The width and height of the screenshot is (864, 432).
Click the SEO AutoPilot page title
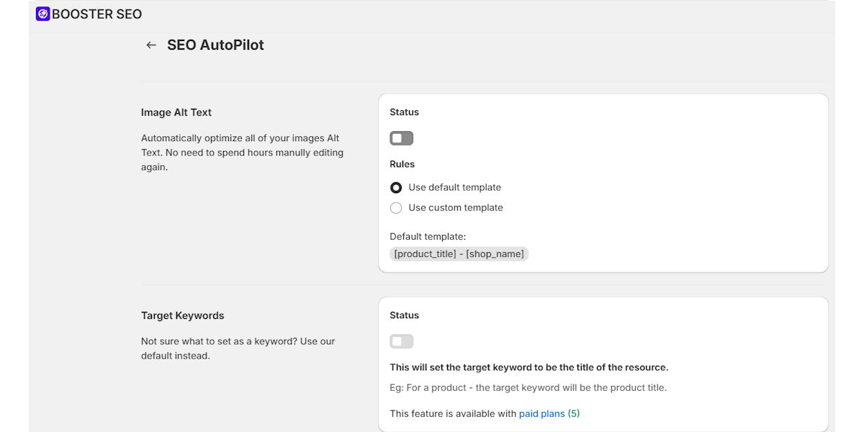click(215, 45)
